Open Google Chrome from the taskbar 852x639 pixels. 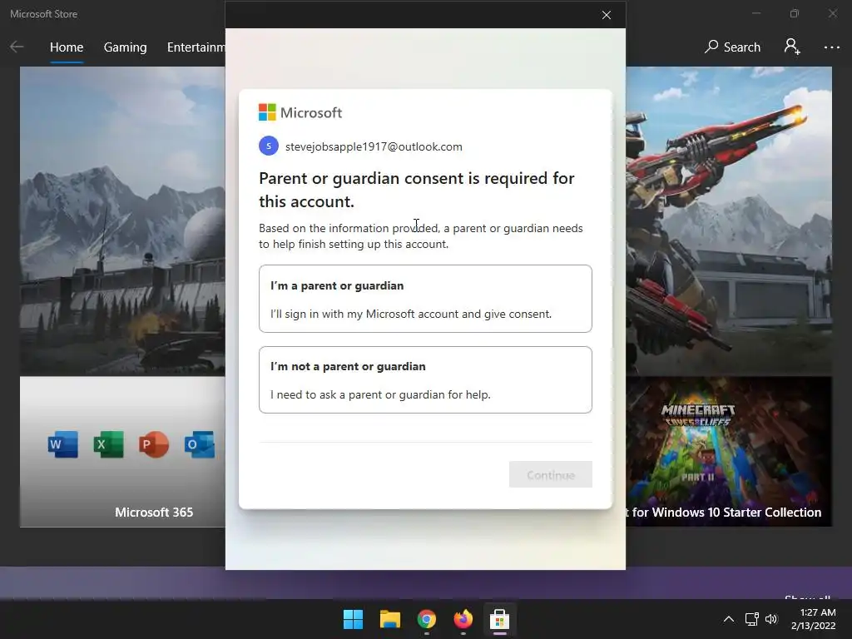pos(427,619)
